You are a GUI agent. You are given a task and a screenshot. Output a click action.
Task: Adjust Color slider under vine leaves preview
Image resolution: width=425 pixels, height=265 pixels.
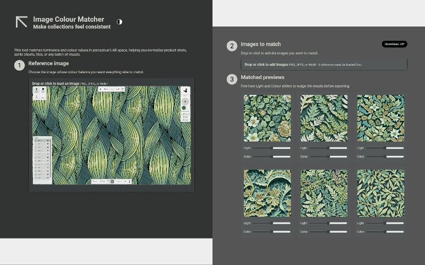tap(385, 232)
